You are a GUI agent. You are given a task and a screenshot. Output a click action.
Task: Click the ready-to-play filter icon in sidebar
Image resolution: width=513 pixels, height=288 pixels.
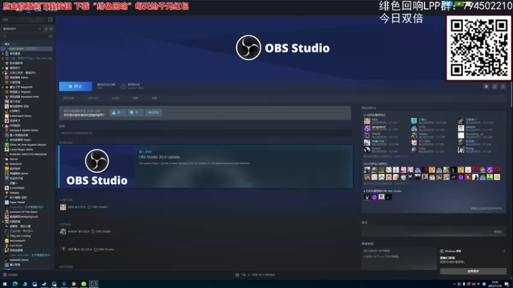click(x=51, y=29)
